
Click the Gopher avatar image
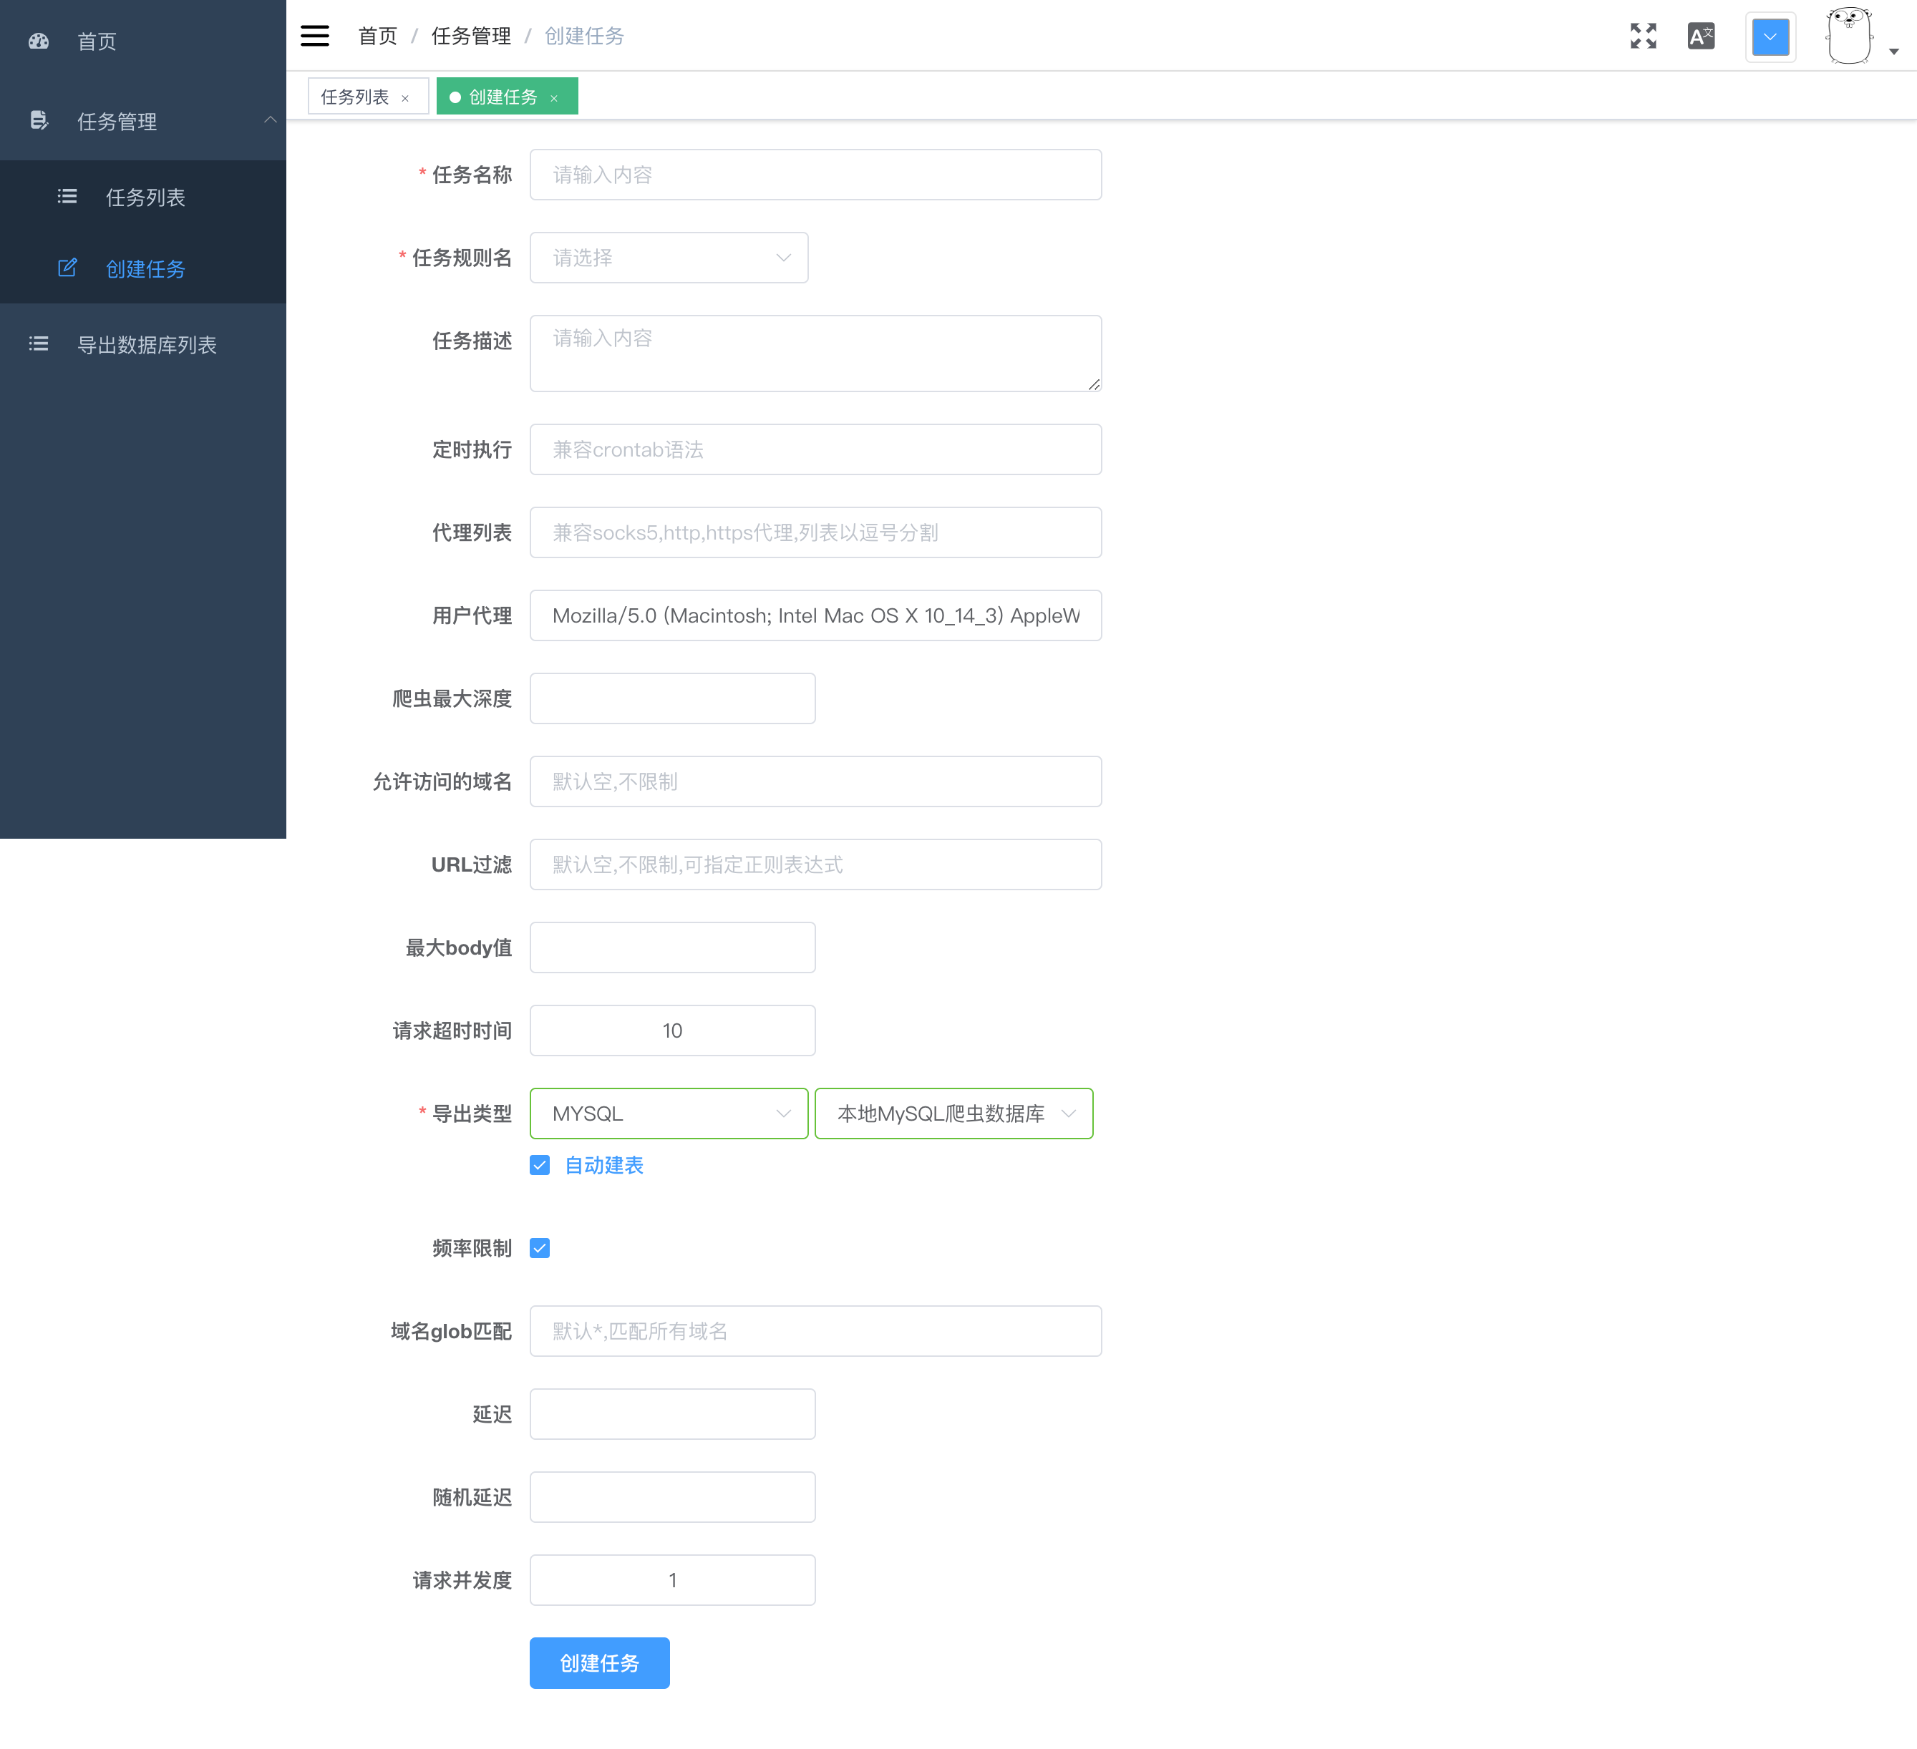click(1848, 36)
